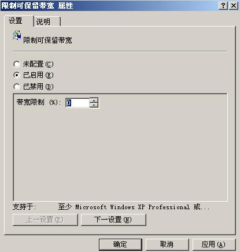Click the question mark help button
This screenshot has width=240, height=252.
pyautogui.click(x=223, y=6)
